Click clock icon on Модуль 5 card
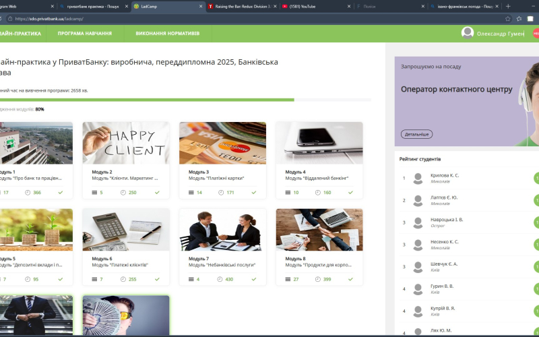539x337 pixels. coord(28,279)
